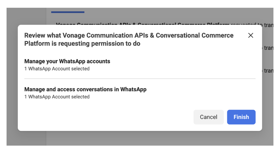
Task: Click the word 'WhatsApp' in the conversations heading
Action: [133, 89]
